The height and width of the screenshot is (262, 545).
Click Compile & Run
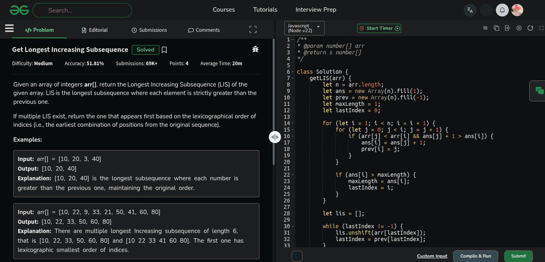pos(476,256)
